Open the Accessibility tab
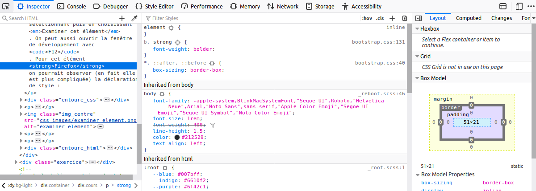The height and width of the screenshot is (191, 536). [x=362, y=6]
